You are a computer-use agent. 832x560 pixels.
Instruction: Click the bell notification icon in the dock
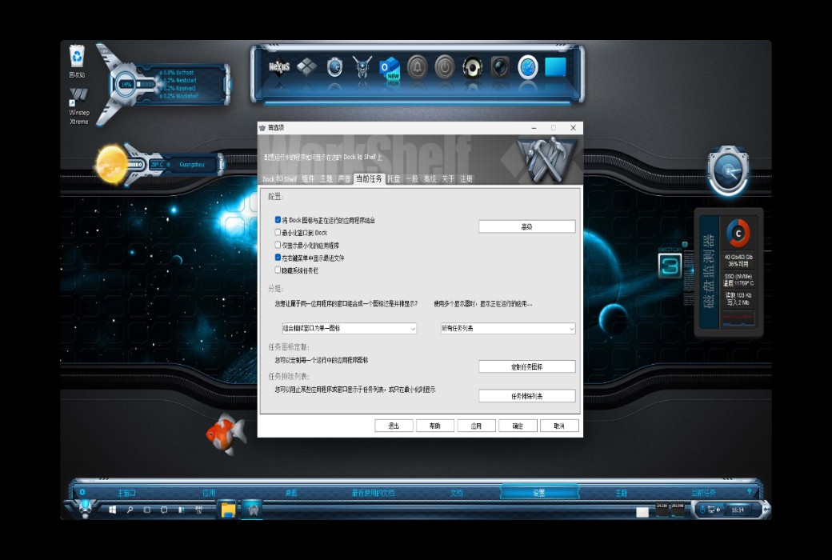418,68
